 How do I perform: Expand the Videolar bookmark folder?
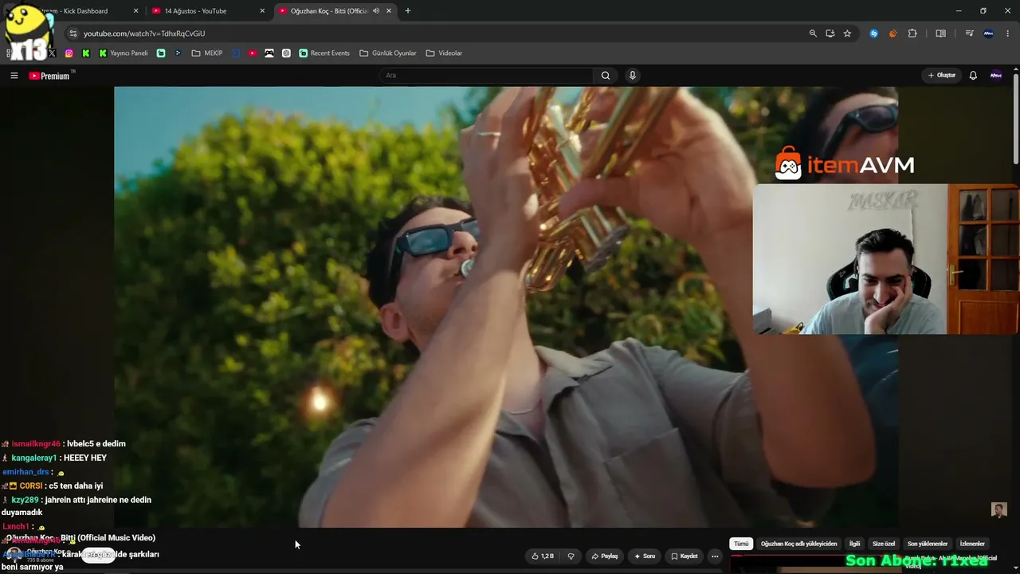(444, 53)
